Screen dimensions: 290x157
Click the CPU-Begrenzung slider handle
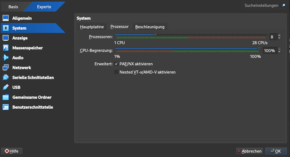pos(259,48)
